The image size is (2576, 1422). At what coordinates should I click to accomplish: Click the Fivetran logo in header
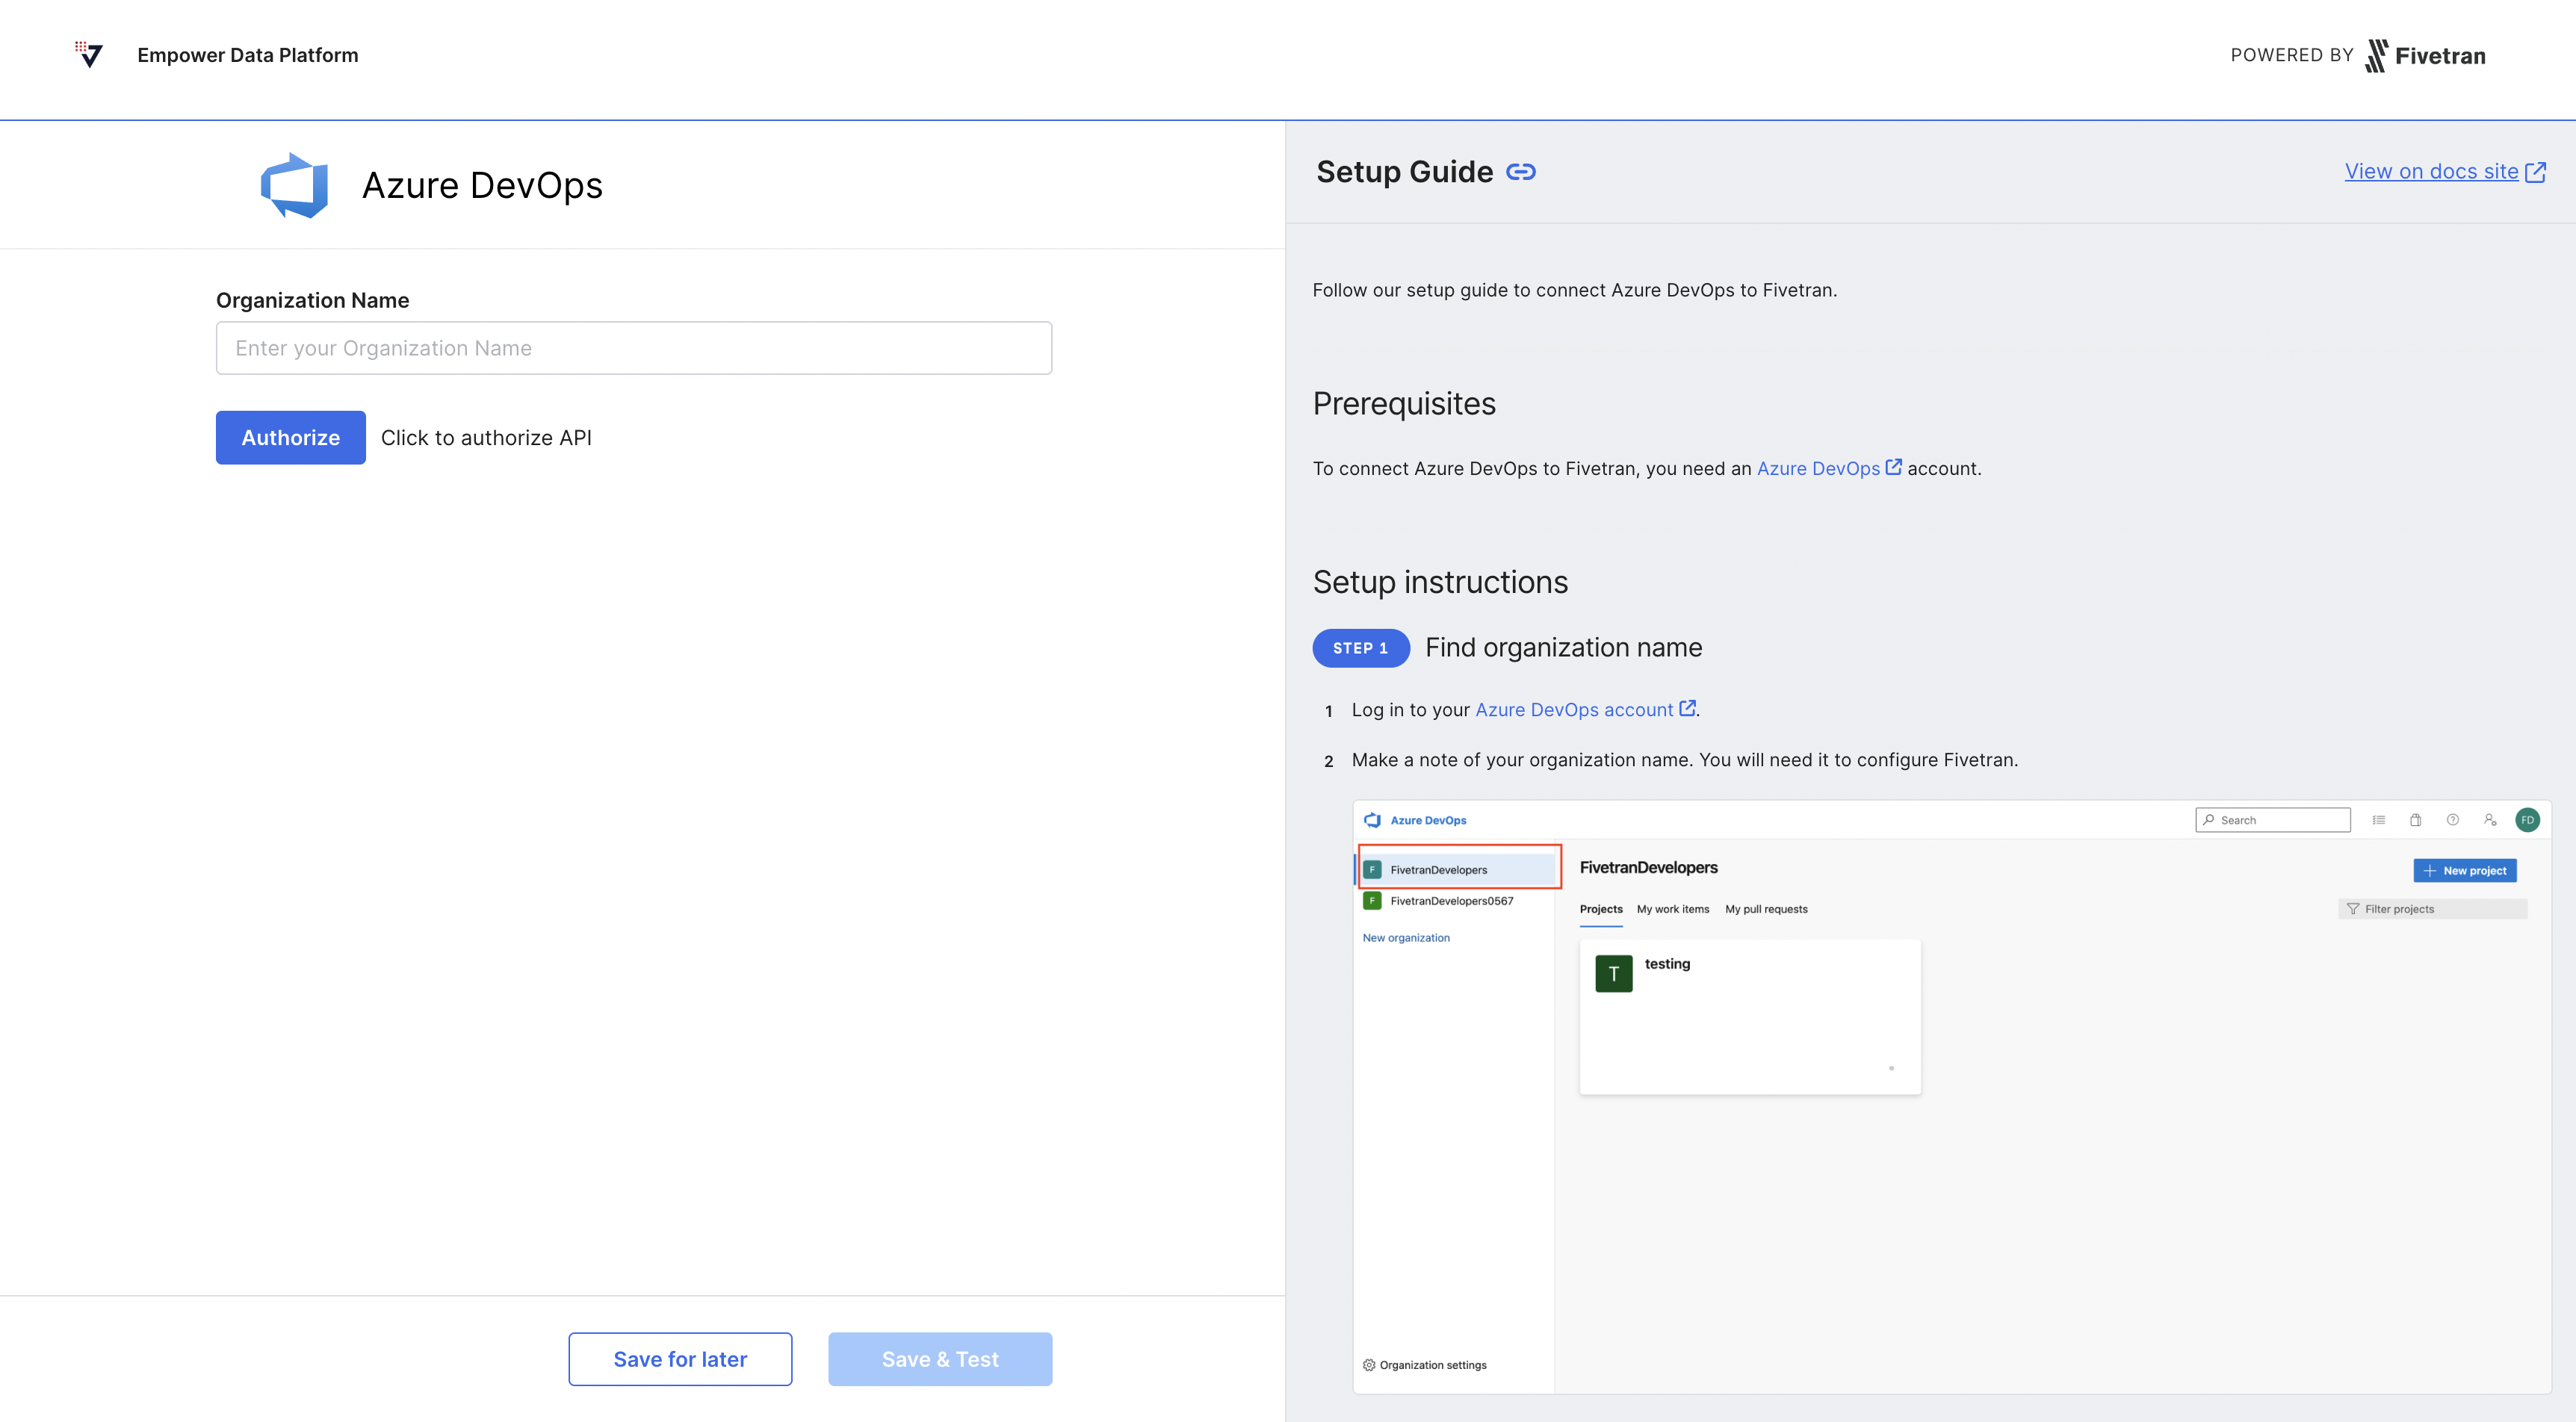2425,56
